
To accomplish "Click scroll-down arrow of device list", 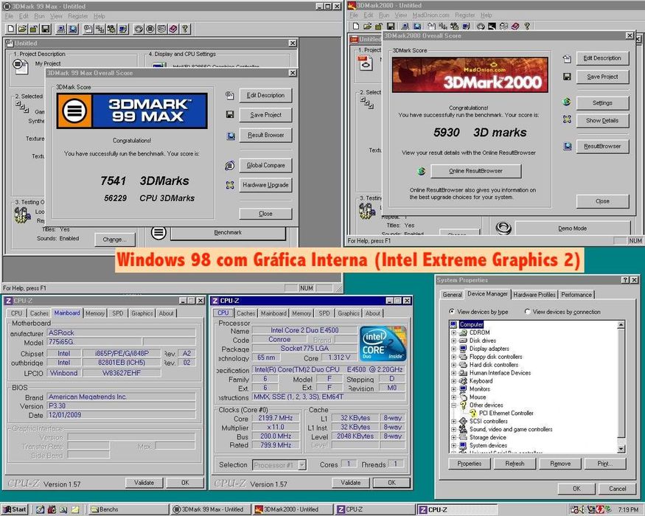I will 621,449.
